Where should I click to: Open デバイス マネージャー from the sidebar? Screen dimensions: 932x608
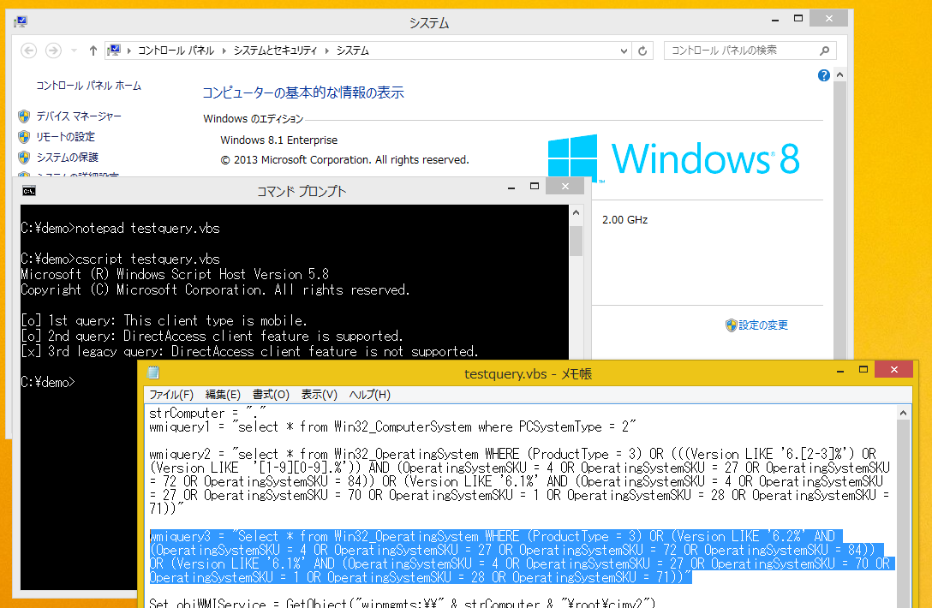point(78,116)
